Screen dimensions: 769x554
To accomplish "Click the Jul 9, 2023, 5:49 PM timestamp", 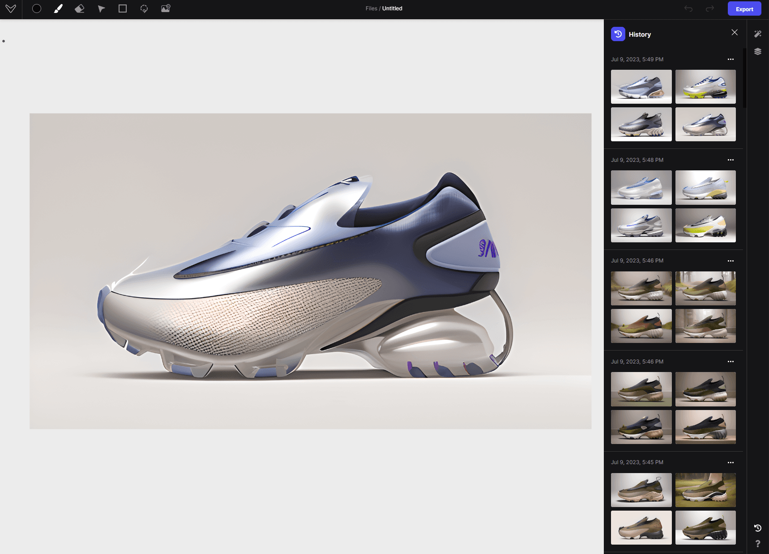I will tap(637, 59).
